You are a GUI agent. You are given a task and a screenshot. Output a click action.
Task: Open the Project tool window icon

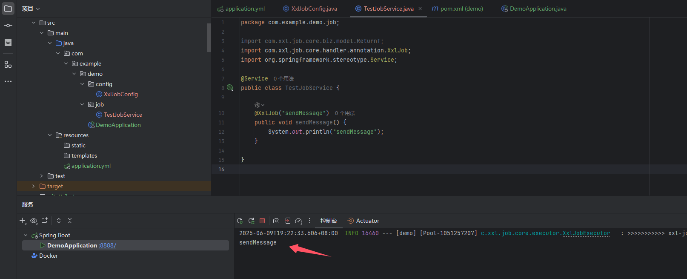(x=8, y=9)
